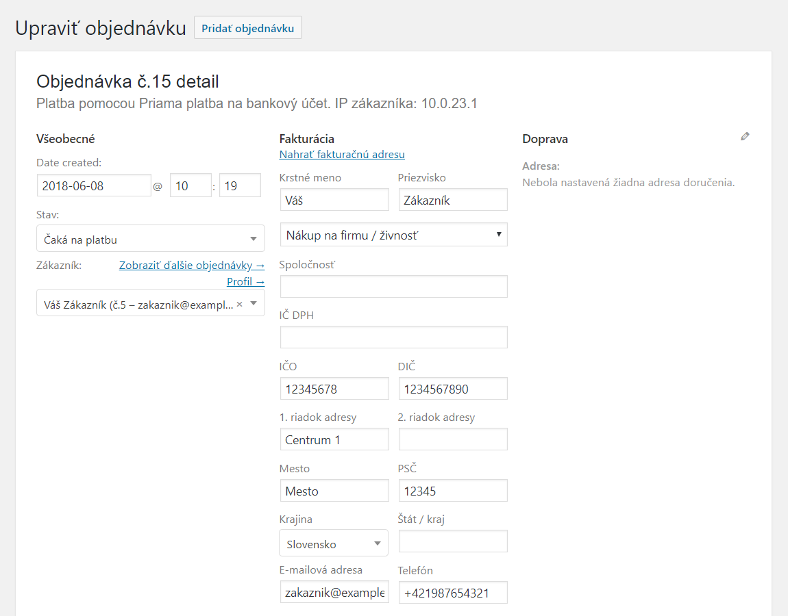
Task: Click the minute field showing 19
Action: click(x=240, y=185)
